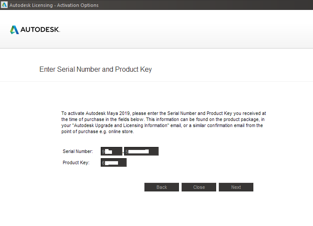Click the "Product Key:" label

coord(76,162)
